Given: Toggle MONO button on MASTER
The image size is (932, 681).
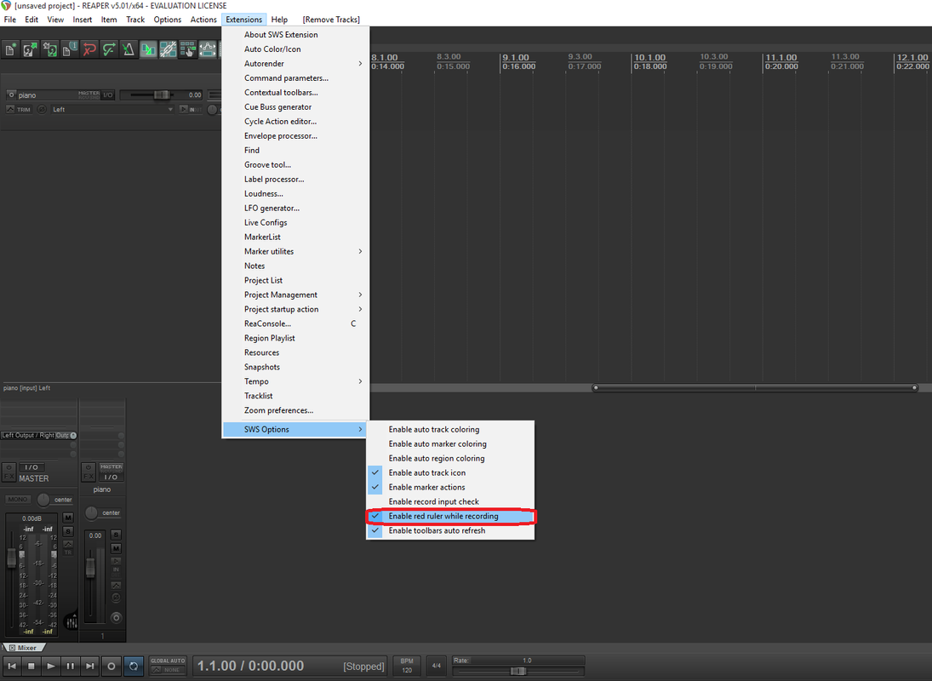Looking at the screenshot, I should point(18,499).
